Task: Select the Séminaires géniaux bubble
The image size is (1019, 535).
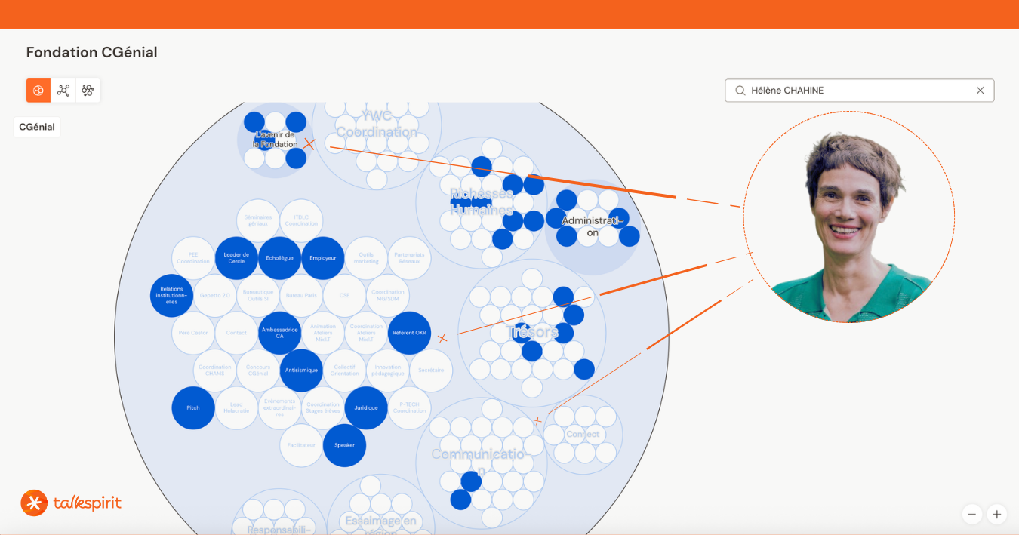Action: [258, 220]
